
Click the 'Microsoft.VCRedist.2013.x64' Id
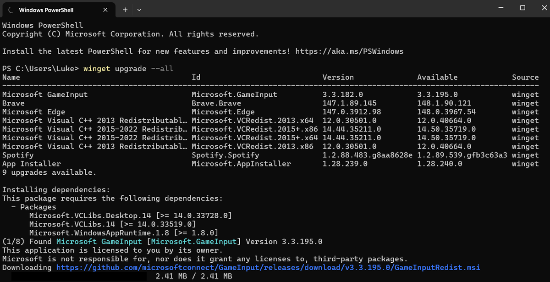[253, 121]
